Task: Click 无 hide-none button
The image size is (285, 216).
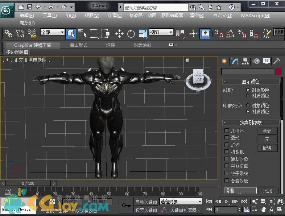Action: tap(267, 139)
